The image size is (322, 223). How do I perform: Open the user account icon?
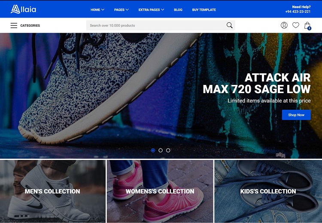[284, 25]
